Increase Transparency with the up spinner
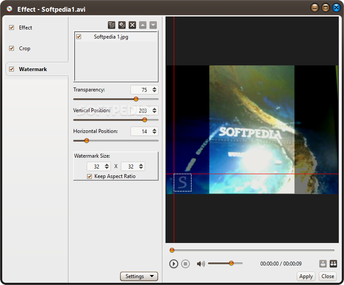This screenshot has width=344, height=285. [154, 88]
